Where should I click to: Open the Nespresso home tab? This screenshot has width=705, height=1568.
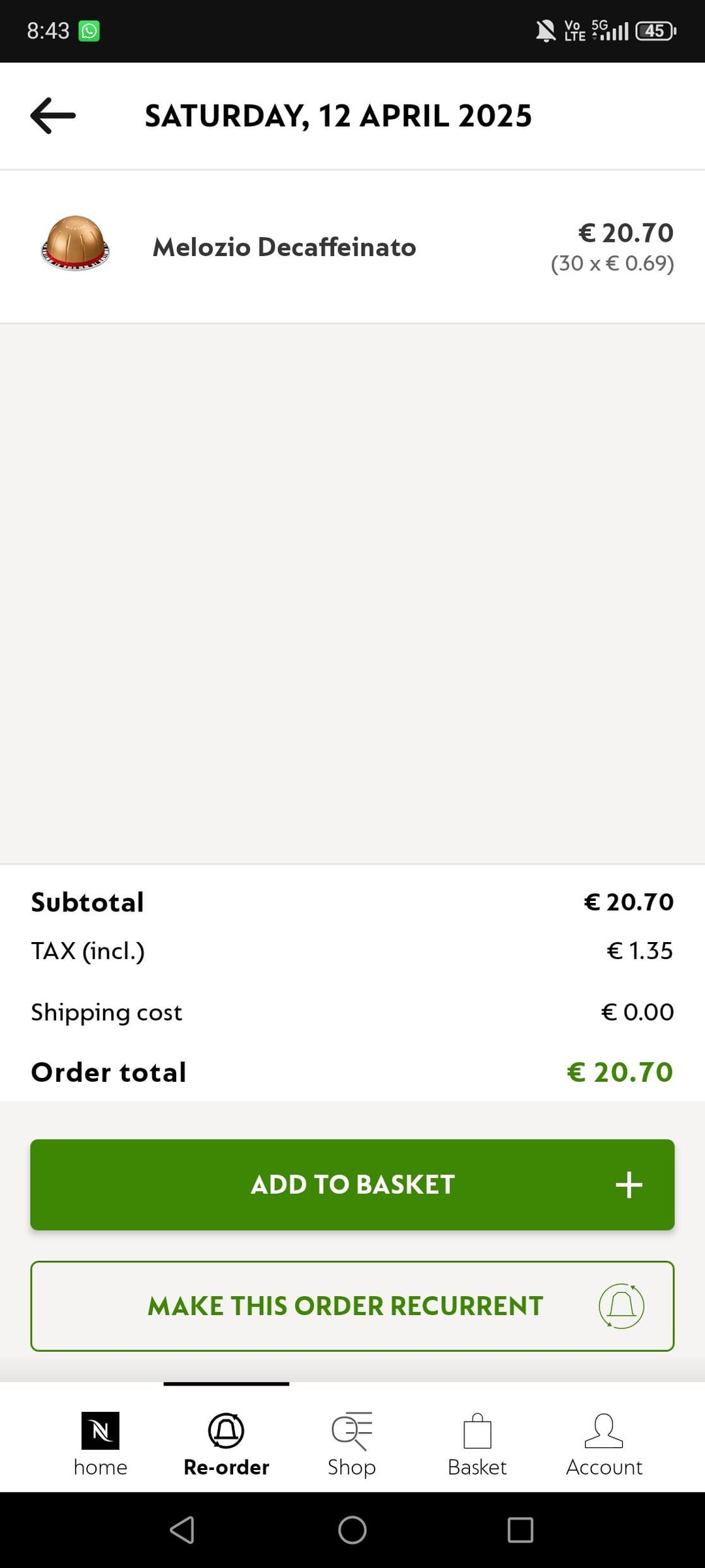pyautogui.click(x=101, y=1444)
